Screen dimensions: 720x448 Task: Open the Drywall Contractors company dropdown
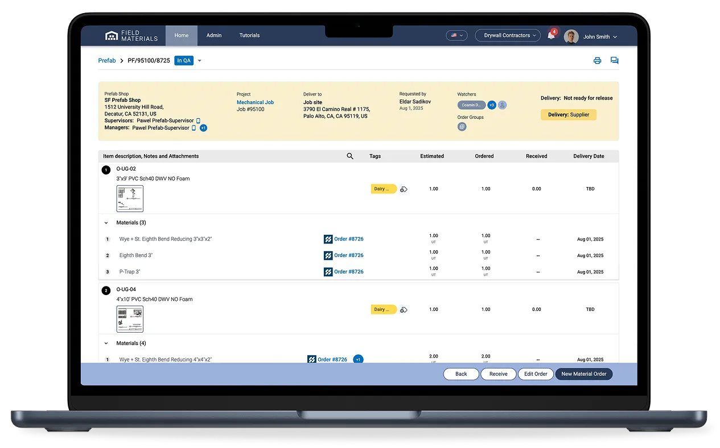[508, 35]
